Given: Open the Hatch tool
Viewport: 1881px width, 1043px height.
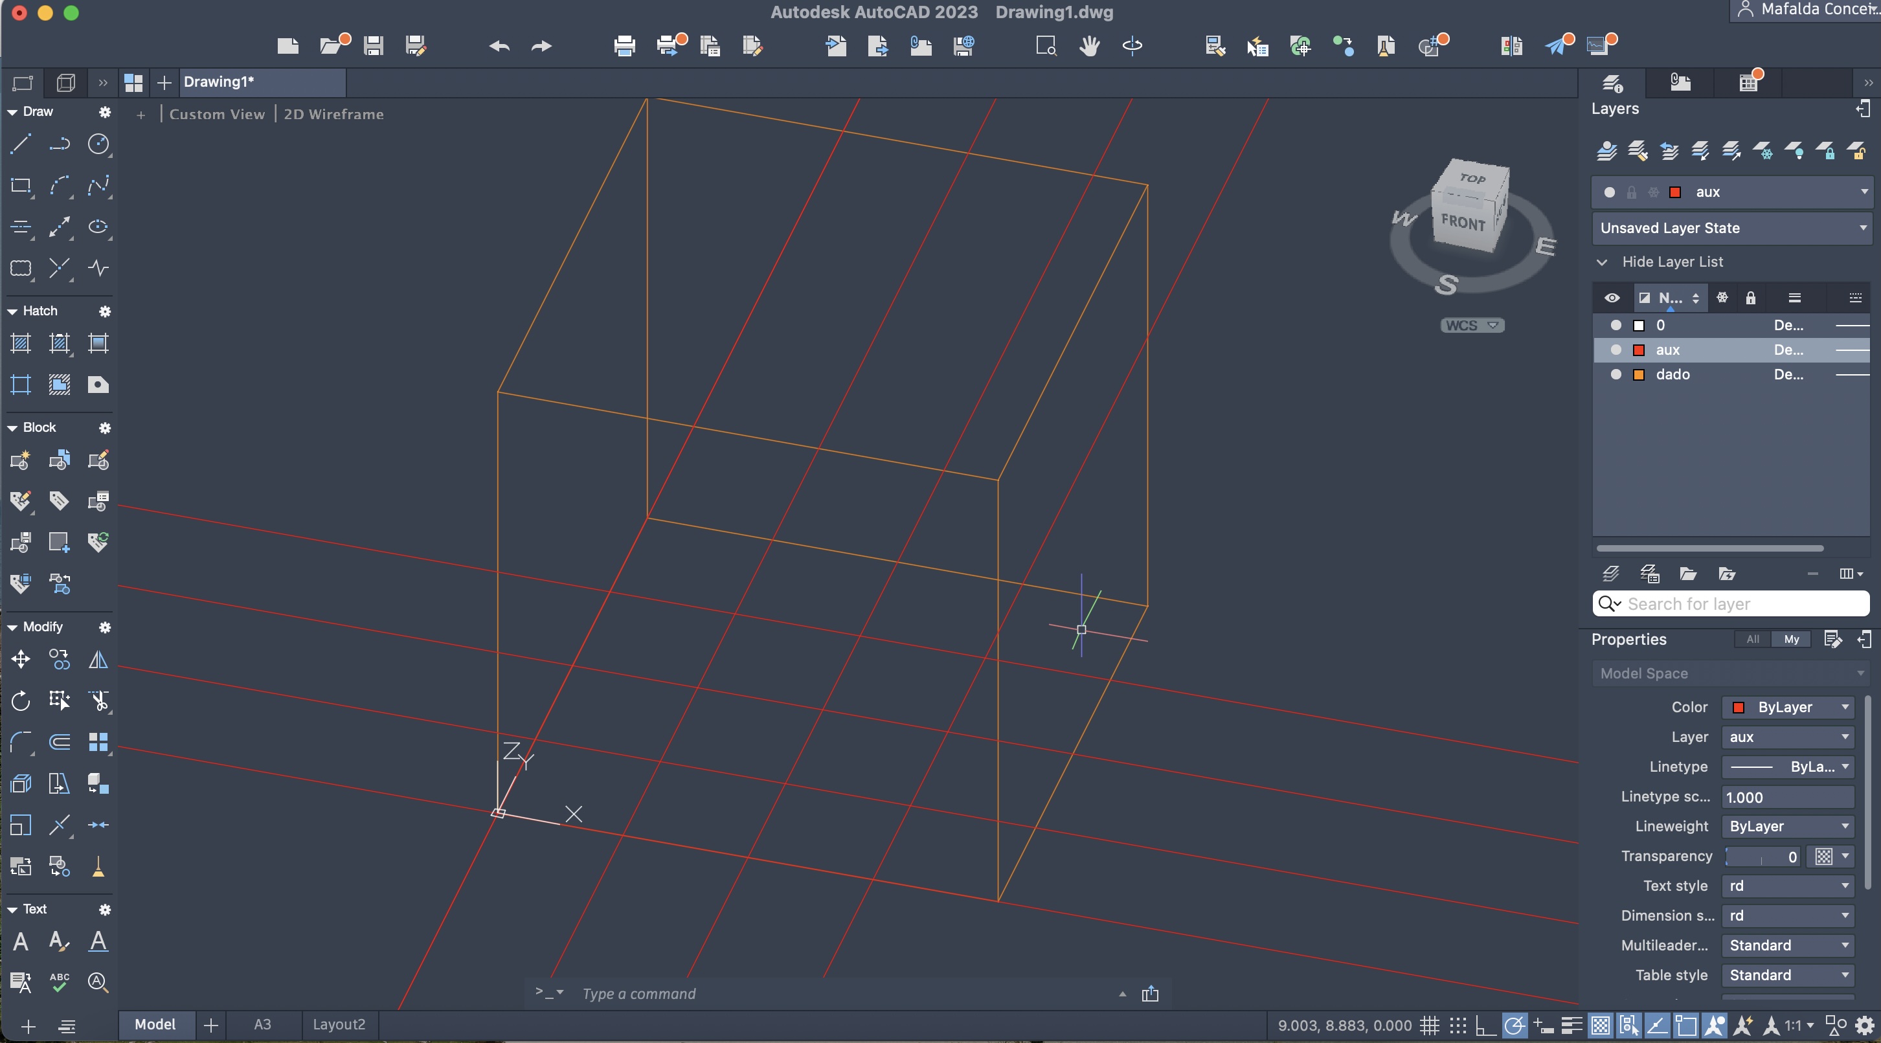Looking at the screenshot, I should (21, 343).
